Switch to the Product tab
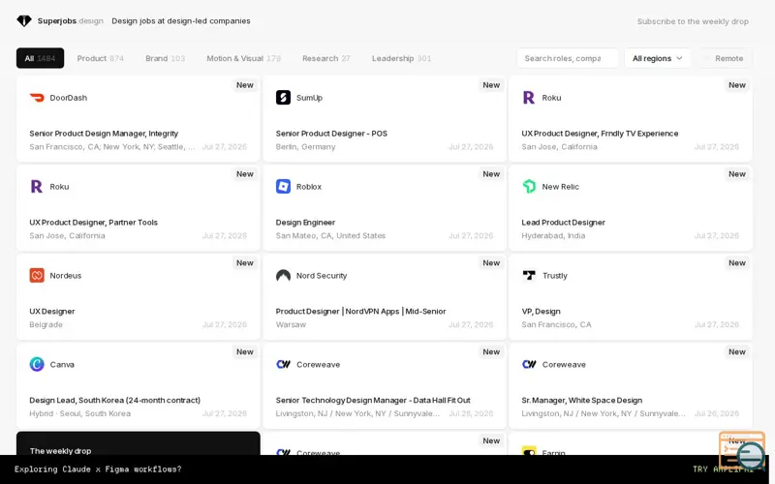The width and height of the screenshot is (775, 484). [x=101, y=58]
